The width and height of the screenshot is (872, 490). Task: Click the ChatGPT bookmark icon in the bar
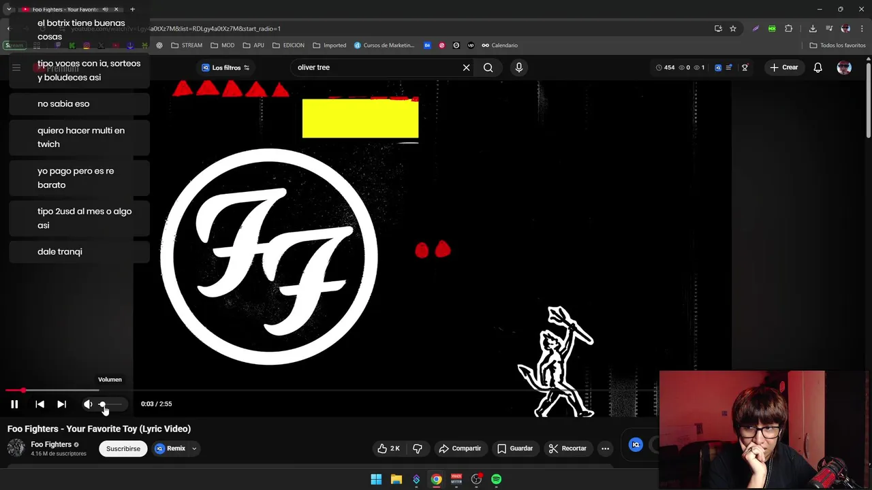coord(159,46)
